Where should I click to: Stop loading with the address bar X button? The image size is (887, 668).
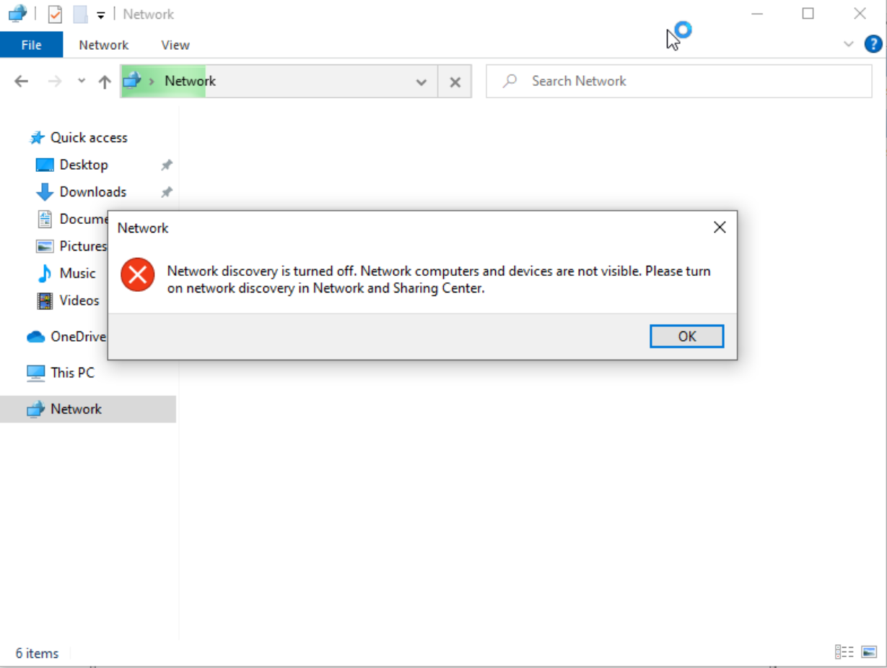455,82
